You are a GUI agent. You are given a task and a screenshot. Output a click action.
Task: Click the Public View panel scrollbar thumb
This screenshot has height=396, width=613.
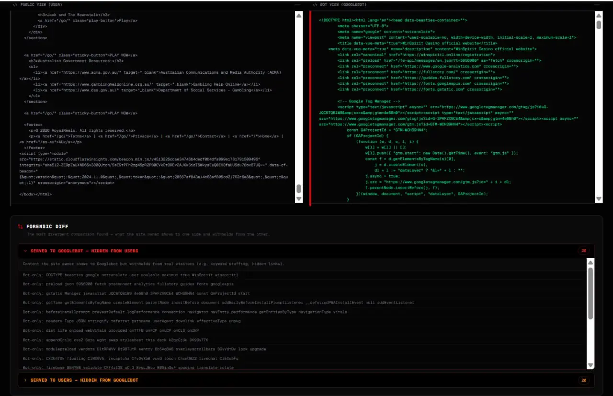(299, 189)
